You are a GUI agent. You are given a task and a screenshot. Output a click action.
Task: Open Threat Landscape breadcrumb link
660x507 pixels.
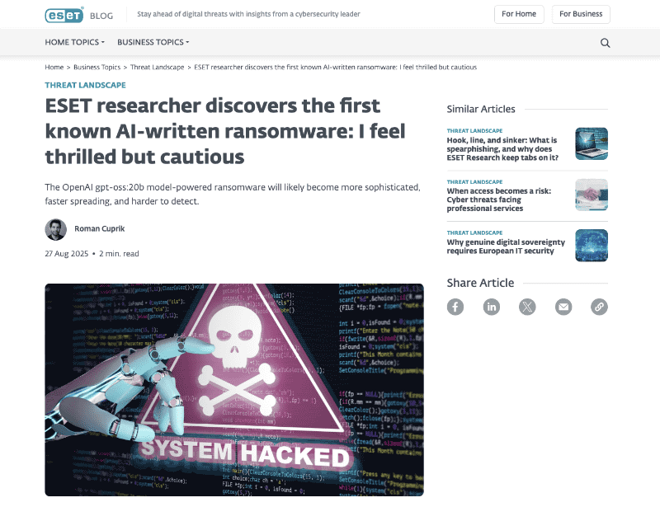point(157,68)
